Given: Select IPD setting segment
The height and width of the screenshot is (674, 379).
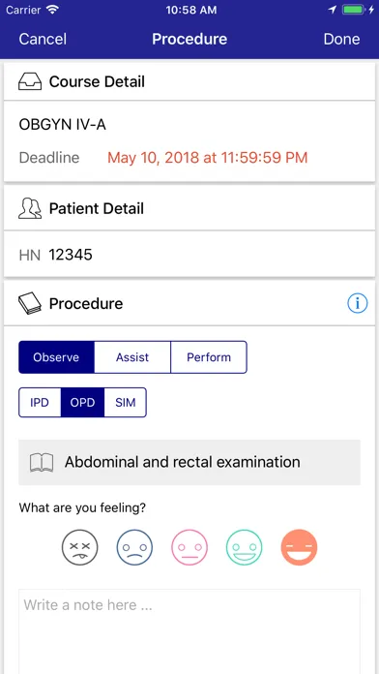Looking at the screenshot, I should coord(40,402).
